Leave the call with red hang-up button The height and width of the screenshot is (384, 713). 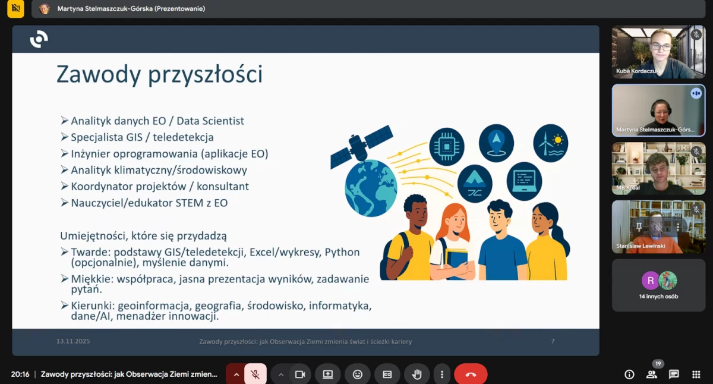471,374
